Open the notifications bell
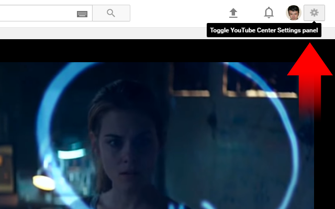Image resolution: width=335 pixels, height=209 pixels. (269, 13)
